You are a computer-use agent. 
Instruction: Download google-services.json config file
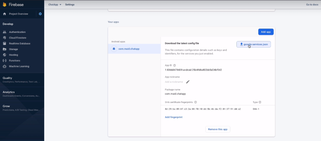[x=254, y=44]
